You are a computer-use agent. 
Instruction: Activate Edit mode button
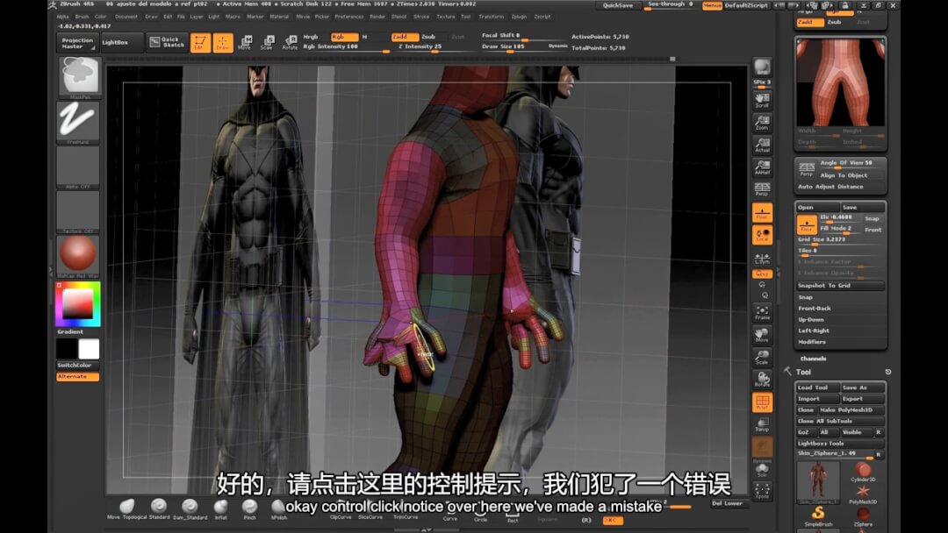point(200,43)
